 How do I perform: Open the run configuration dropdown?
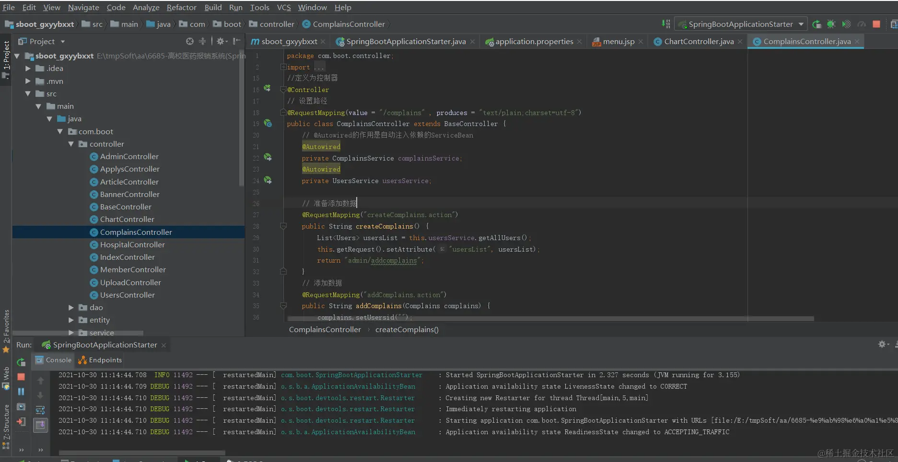[x=801, y=24]
